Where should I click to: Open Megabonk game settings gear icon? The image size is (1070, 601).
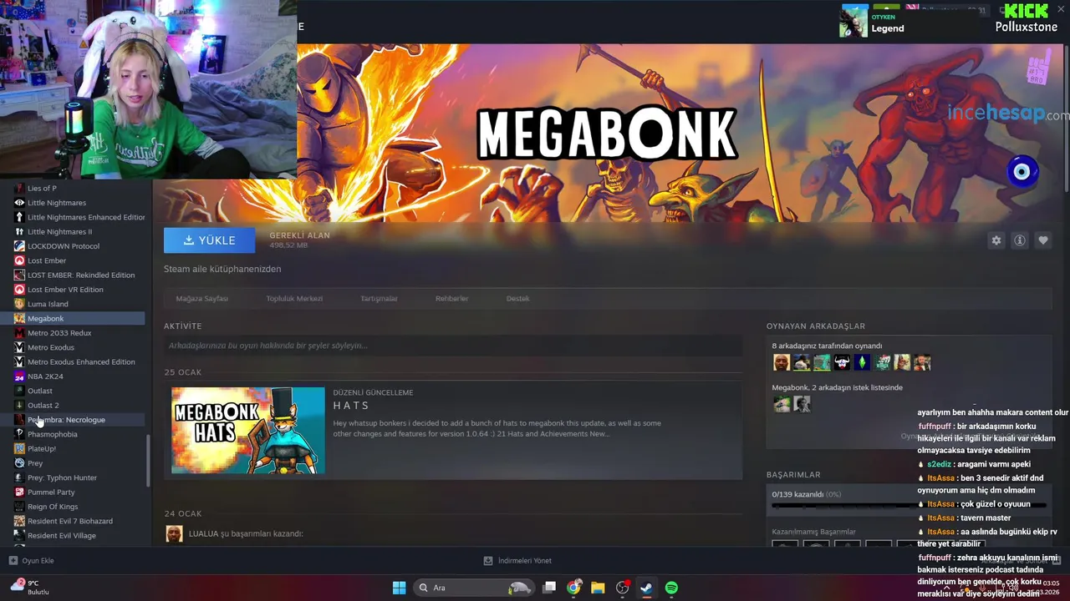(x=996, y=240)
